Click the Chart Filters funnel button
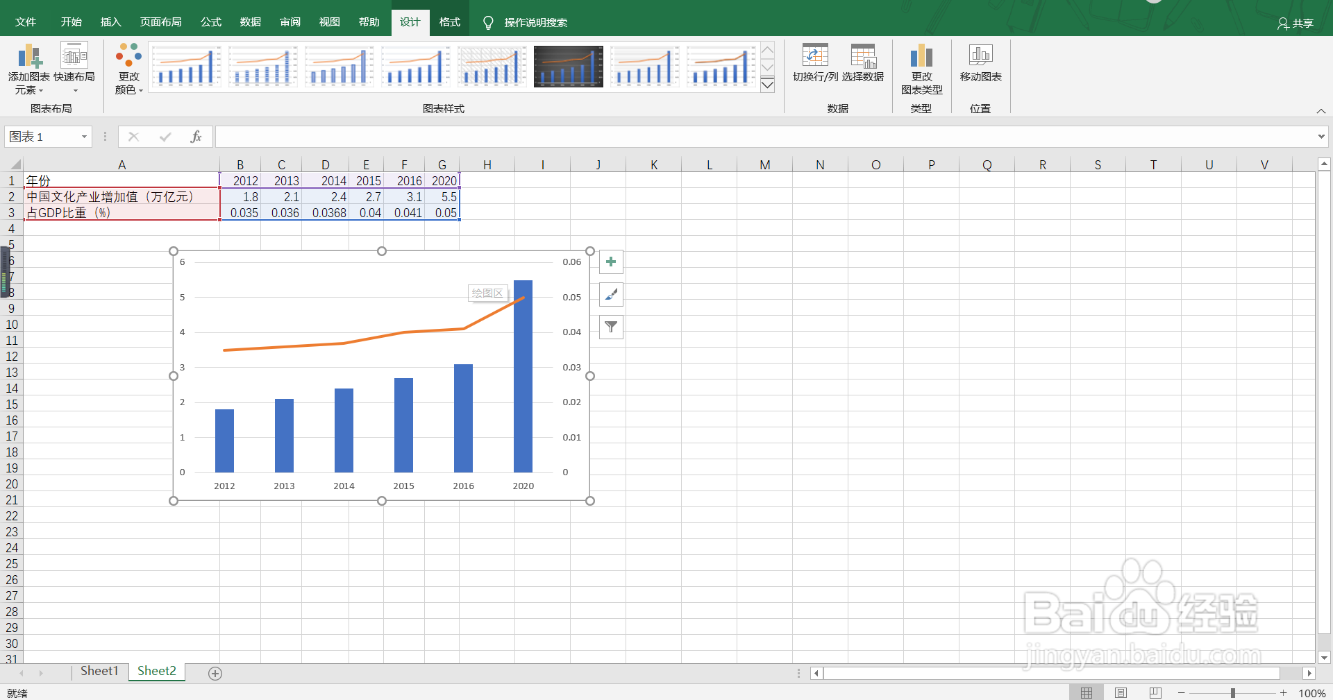Viewport: 1333px width, 700px height. pyautogui.click(x=611, y=327)
